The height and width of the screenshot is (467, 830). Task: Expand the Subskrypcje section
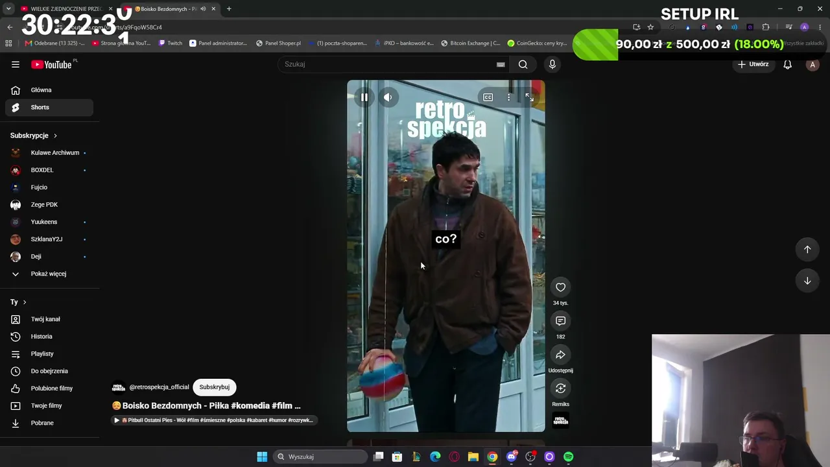pyautogui.click(x=34, y=136)
